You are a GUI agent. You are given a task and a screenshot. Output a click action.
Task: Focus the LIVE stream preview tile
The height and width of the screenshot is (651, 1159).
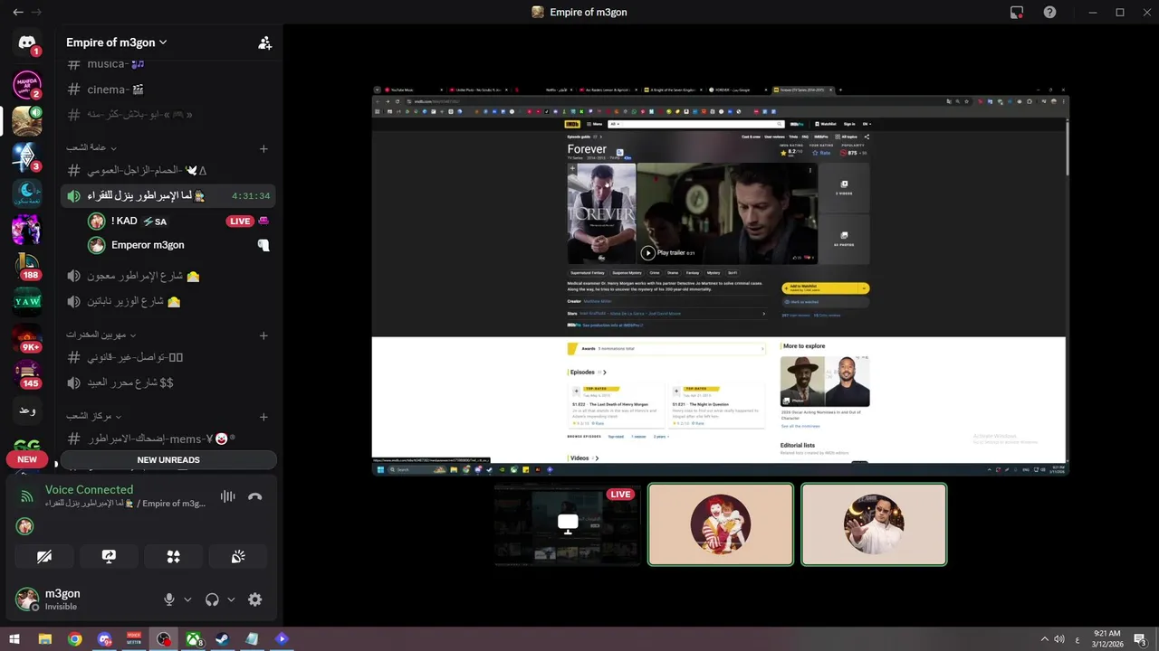[x=568, y=524]
